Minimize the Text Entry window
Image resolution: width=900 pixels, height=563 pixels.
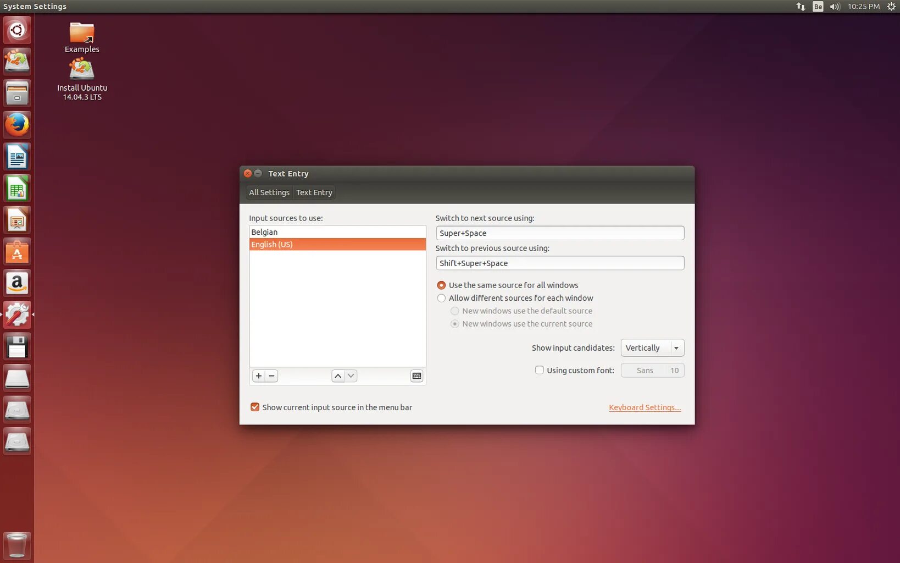[258, 173]
